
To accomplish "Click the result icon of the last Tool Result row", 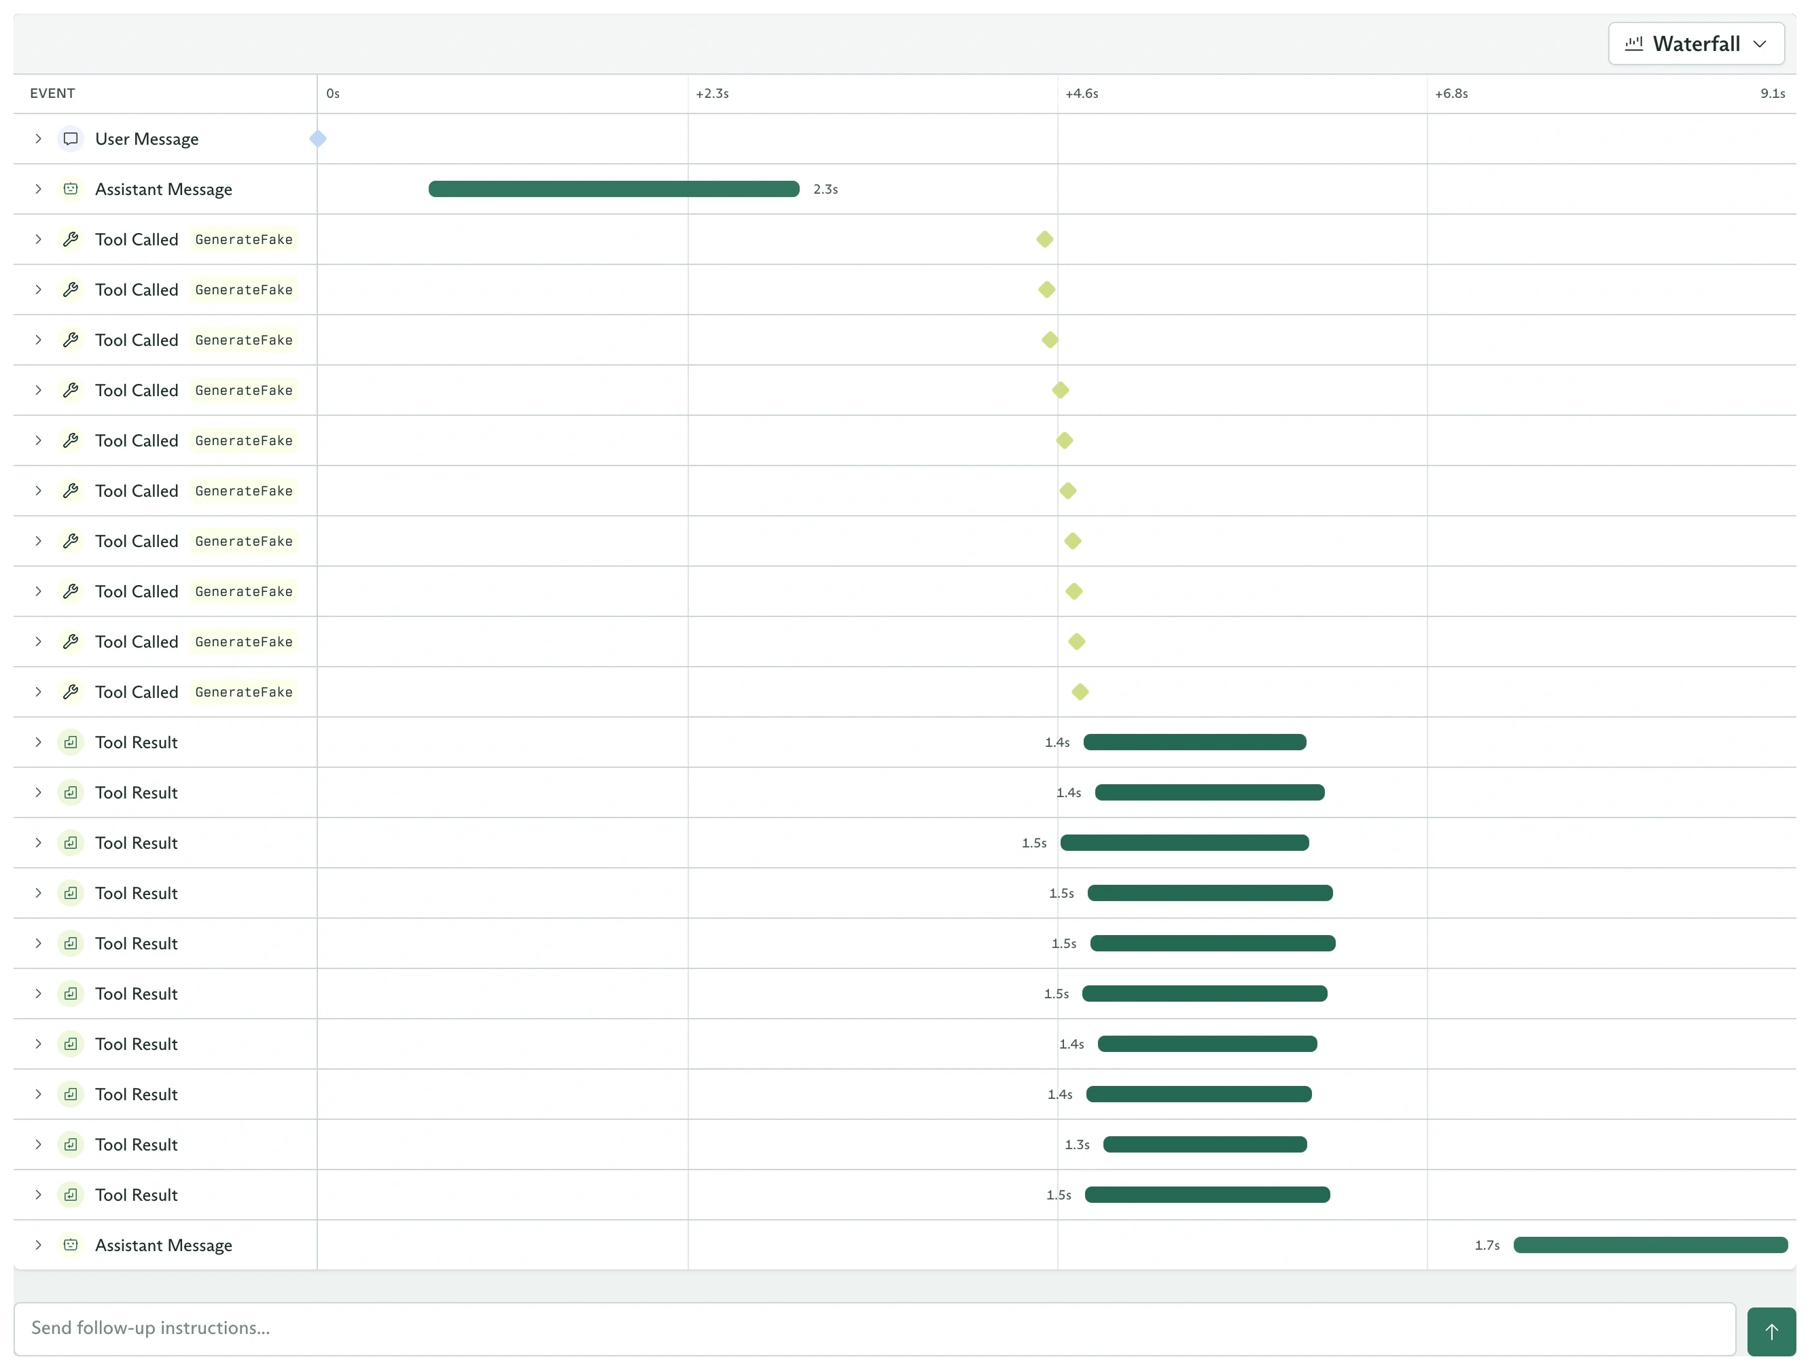I will [71, 1195].
